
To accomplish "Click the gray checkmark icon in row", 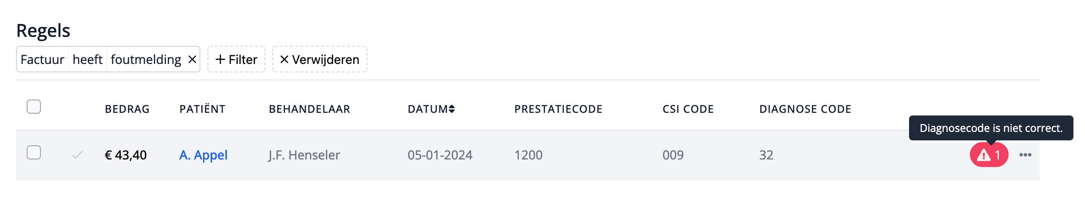I will (x=77, y=155).
